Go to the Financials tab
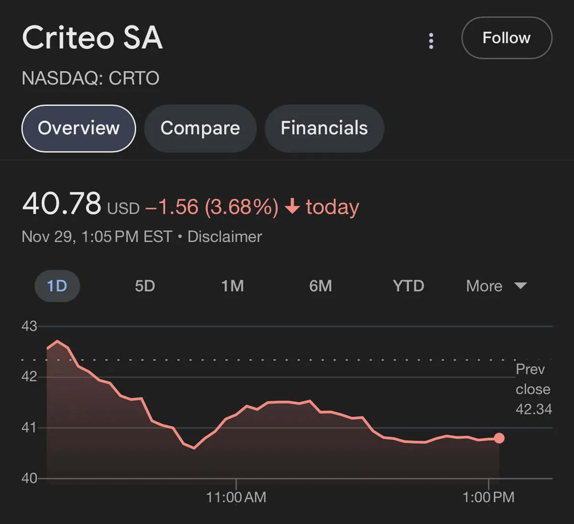 [x=324, y=128]
